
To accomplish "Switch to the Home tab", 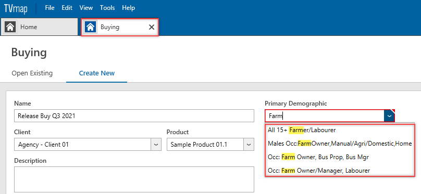I will 40,27.
